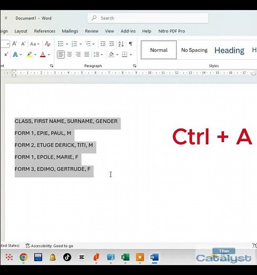Open Excel from the taskbar

point(125,257)
